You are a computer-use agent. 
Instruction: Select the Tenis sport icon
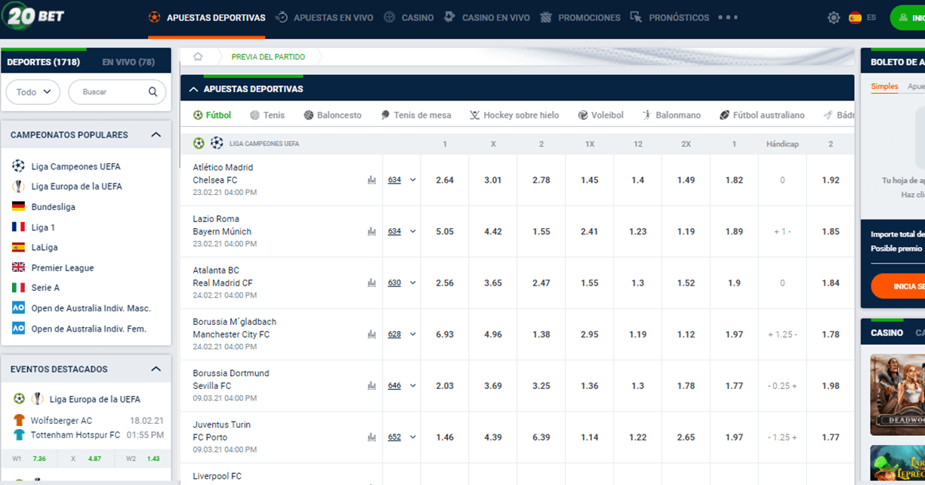tap(253, 115)
